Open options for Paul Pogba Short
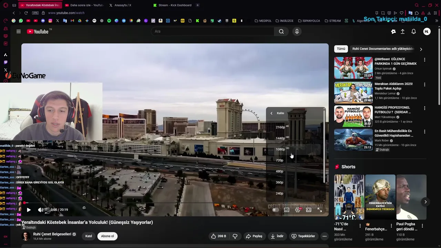Viewport: 441px width, 248px height. (x=422, y=226)
